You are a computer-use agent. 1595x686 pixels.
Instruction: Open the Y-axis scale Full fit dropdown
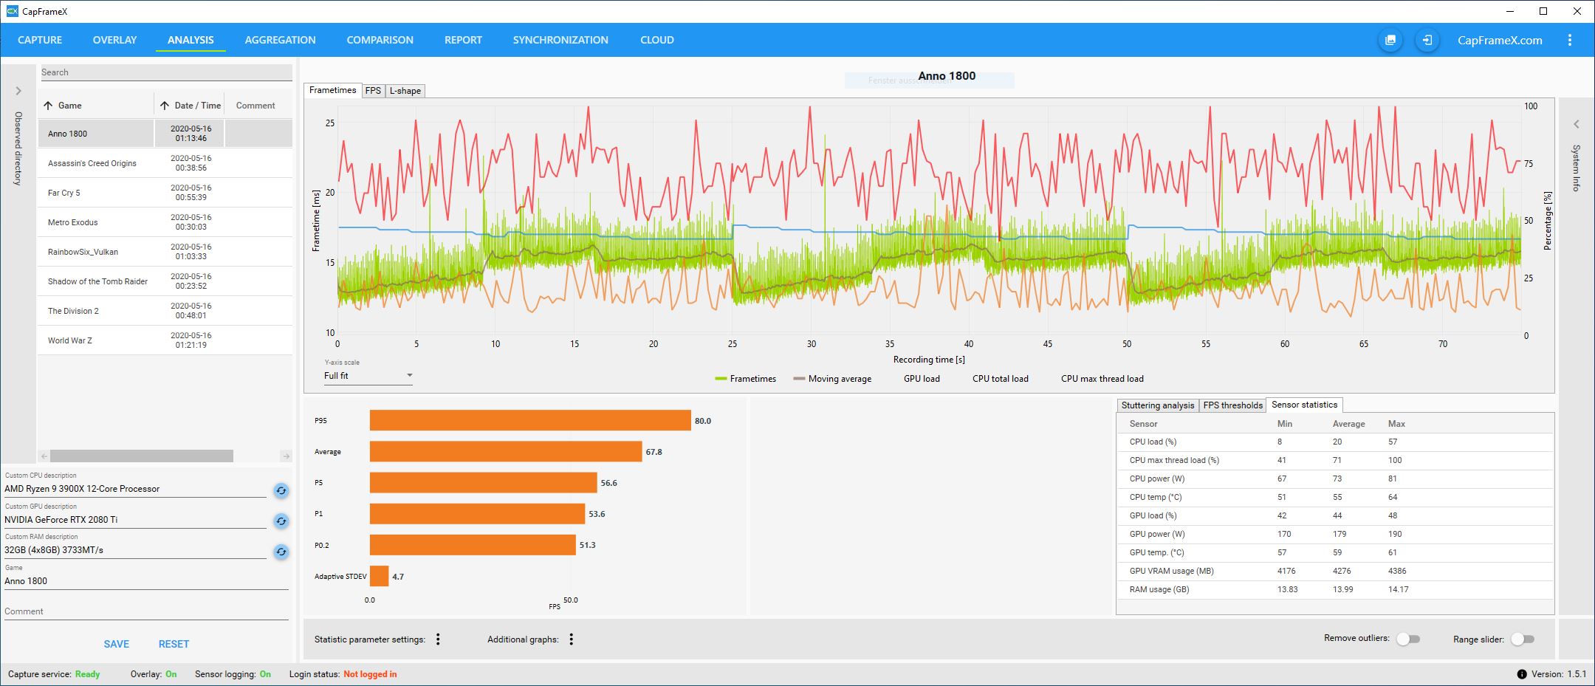click(x=368, y=376)
